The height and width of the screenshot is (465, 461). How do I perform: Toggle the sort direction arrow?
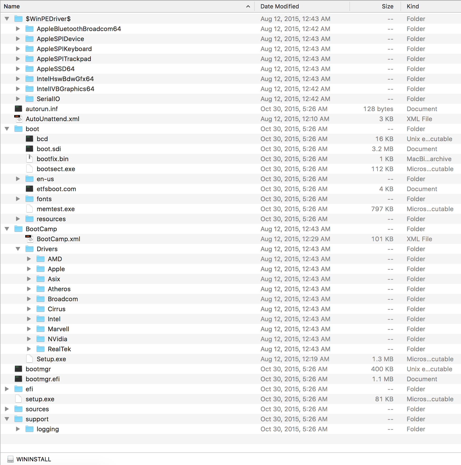pos(248,6)
